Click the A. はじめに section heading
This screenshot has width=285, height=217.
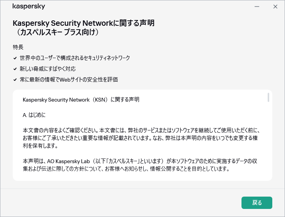point(37,115)
